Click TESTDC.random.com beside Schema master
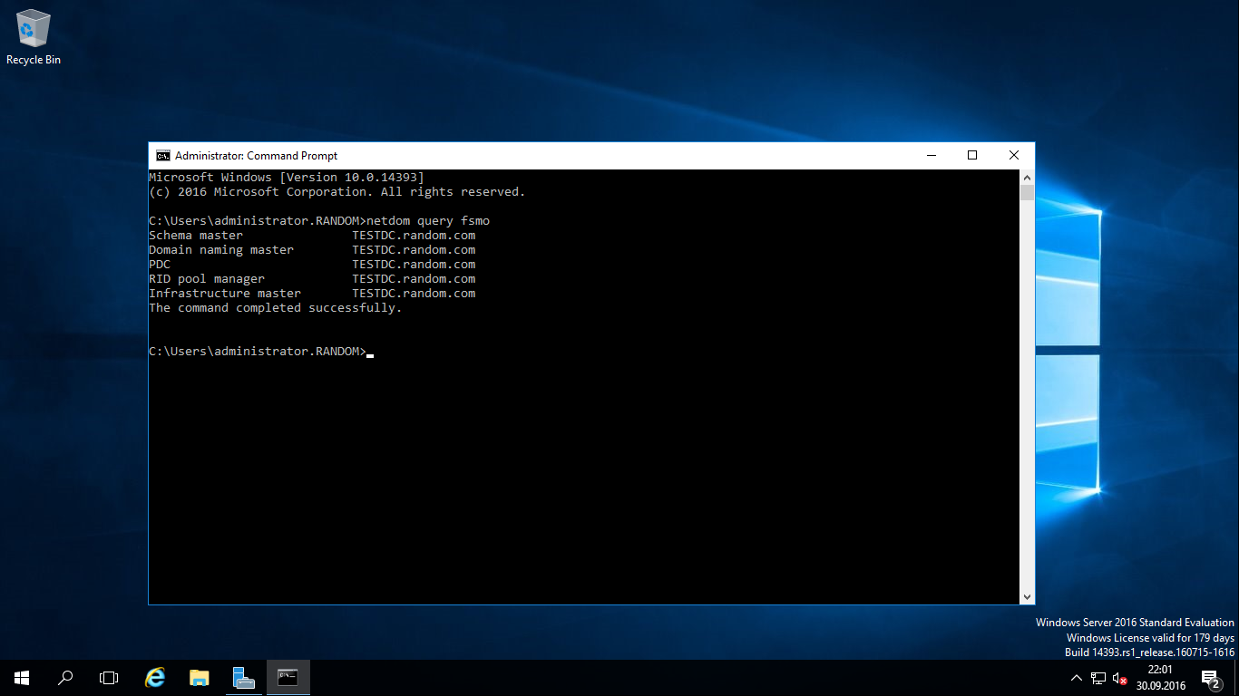1239x696 pixels. pyautogui.click(x=414, y=236)
